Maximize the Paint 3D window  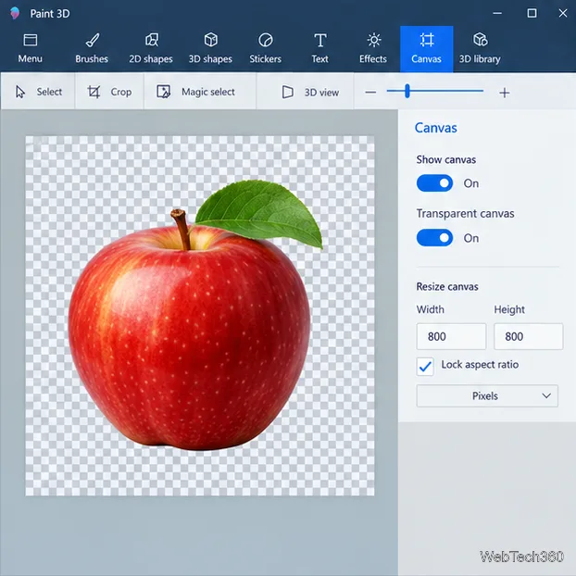pyautogui.click(x=532, y=13)
